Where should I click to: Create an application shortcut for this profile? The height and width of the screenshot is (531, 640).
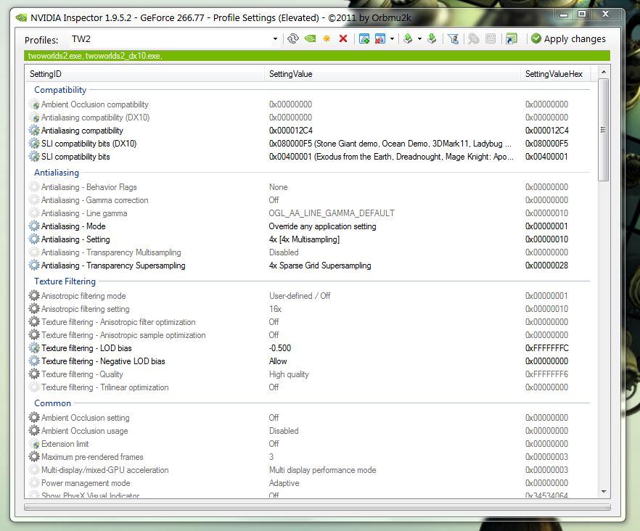(x=511, y=38)
